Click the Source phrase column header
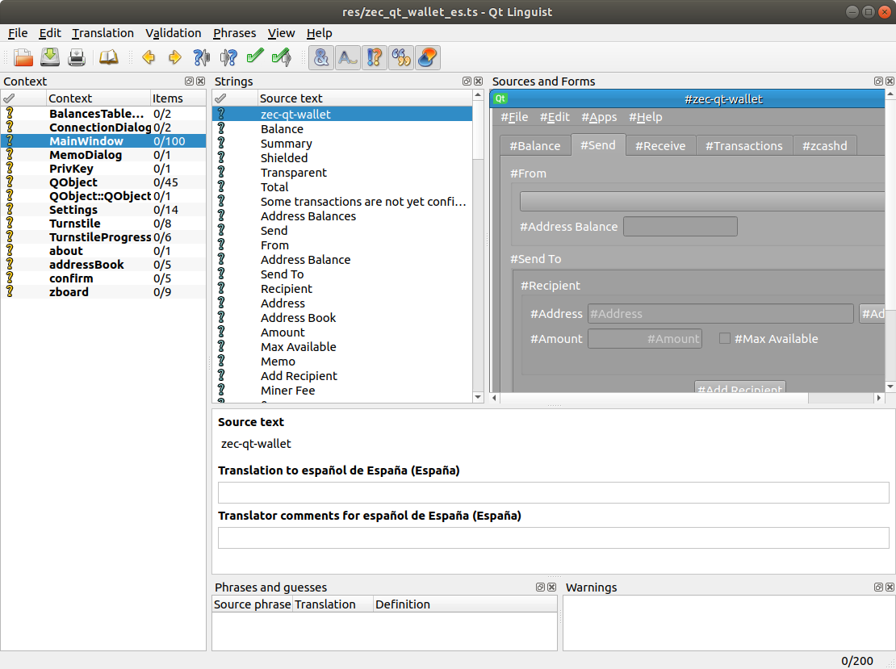This screenshot has height=669, width=896. (252, 604)
